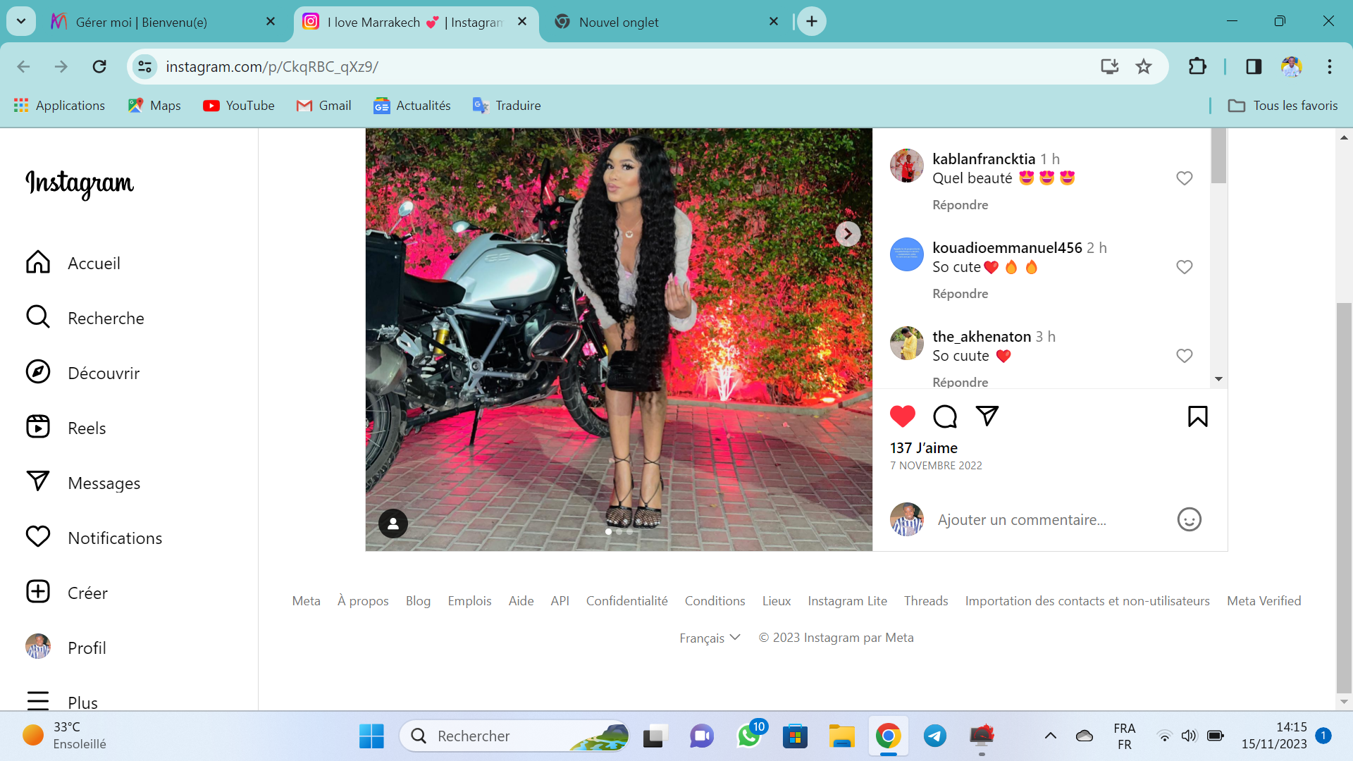The width and height of the screenshot is (1353, 761).
Task: Show tagged people icon on the photo
Action: point(393,524)
